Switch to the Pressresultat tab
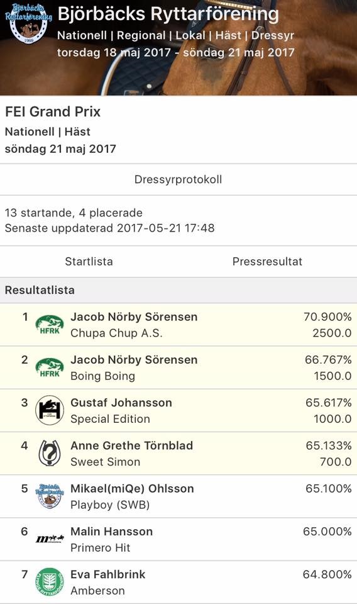 click(x=267, y=262)
